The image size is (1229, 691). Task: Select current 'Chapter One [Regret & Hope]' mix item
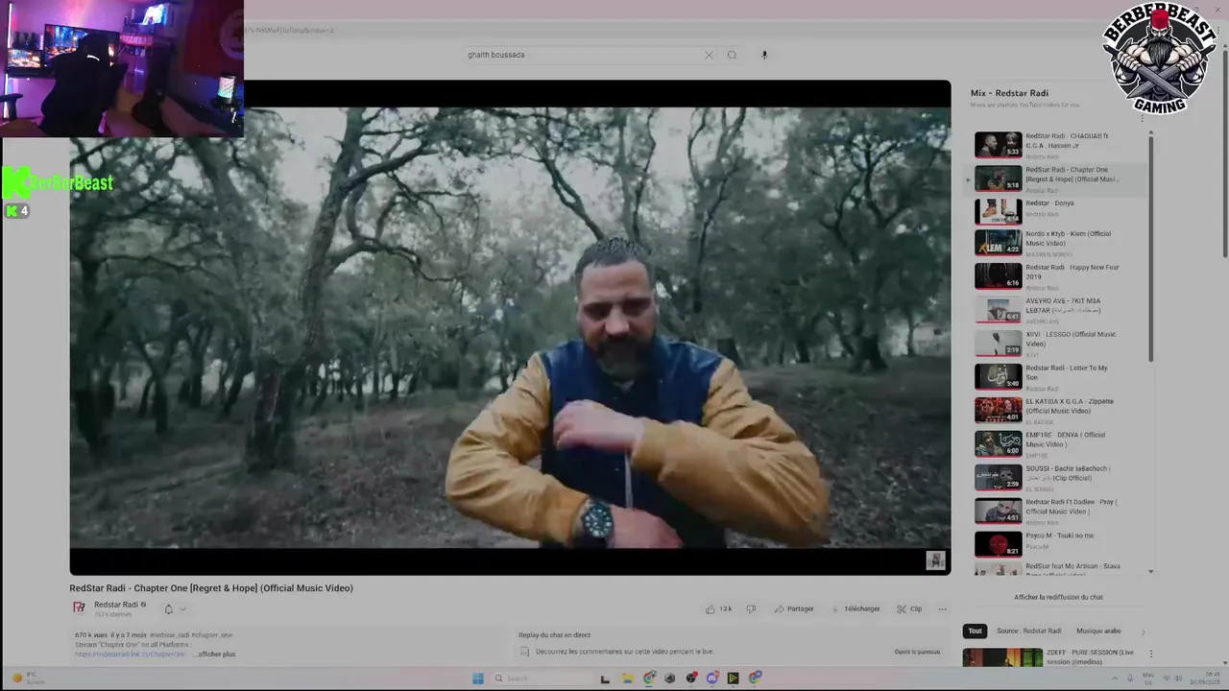point(1056,179)
